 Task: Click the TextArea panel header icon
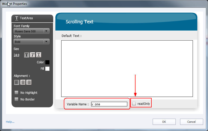tap(17, 18)
